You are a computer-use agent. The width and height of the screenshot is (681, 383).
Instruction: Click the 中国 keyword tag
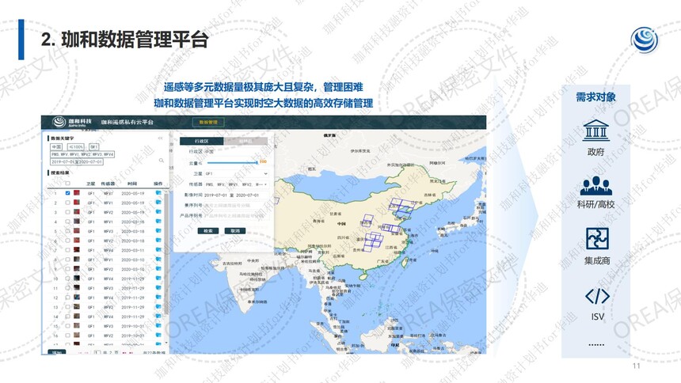(57, 146)
